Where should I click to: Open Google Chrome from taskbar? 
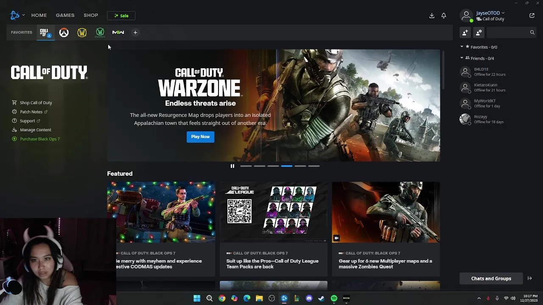pos(222,298)
